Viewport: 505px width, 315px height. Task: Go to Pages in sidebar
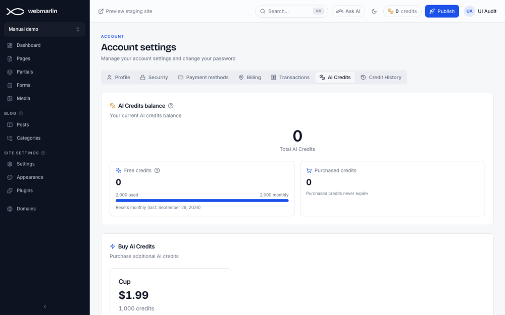44,58
